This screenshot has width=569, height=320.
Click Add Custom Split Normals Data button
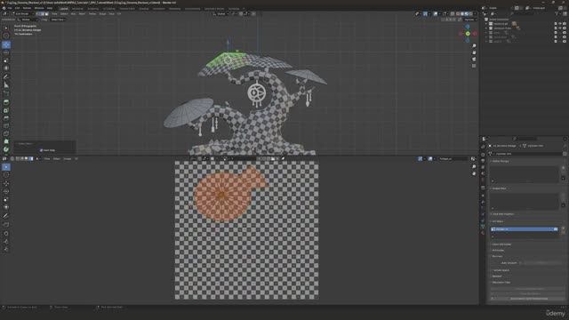click(x=528, y=299)
